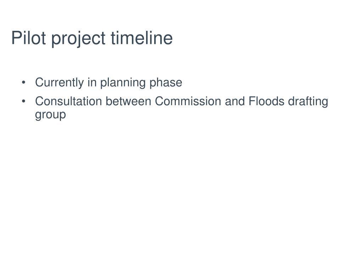Select the word 'Pilot' in the title

[28, 38]
